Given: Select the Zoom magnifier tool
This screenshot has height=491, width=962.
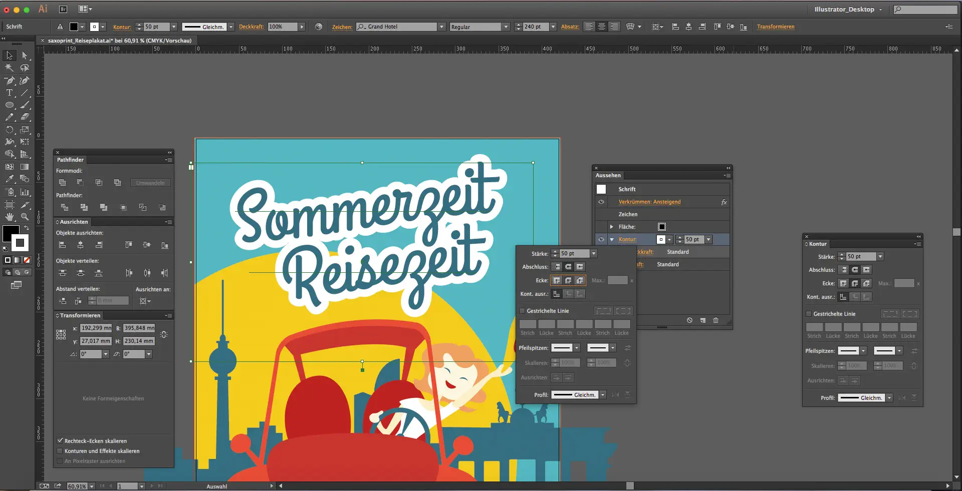Looking at the screenshot, I should [x=25, y=217].
